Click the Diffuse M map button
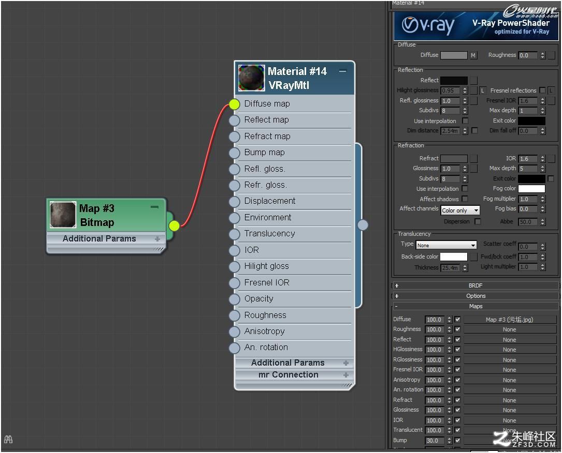562x453 pixels. [x=473, y=55]
